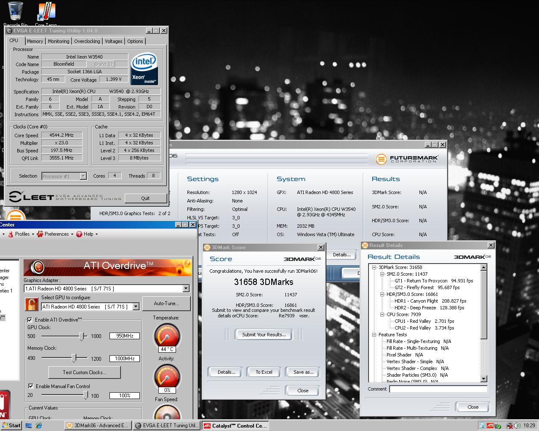The height and width of the screenshot is (431, 539).
Task: Click scroll down arrow in Result Details tree
Action: point(483,379)
